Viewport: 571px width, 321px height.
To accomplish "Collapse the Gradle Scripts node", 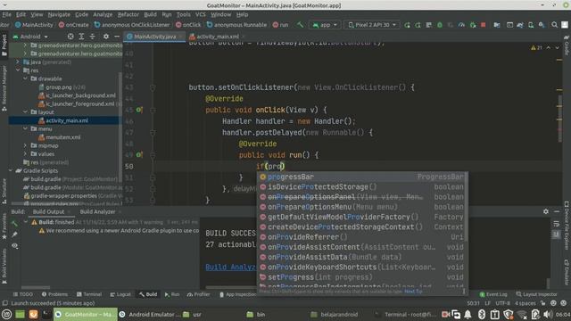I will click(11, 170).
